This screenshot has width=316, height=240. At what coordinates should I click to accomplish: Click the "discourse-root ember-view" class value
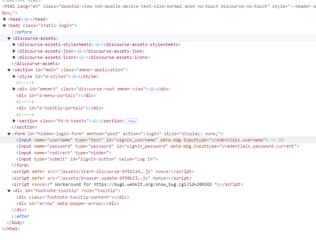click(111, 89)
